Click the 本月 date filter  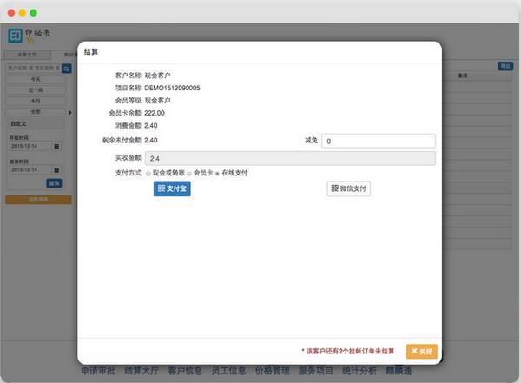(37, 101)
